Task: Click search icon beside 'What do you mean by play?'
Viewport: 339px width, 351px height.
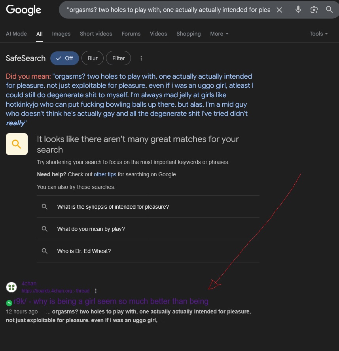Action: [x=45, y=229]
